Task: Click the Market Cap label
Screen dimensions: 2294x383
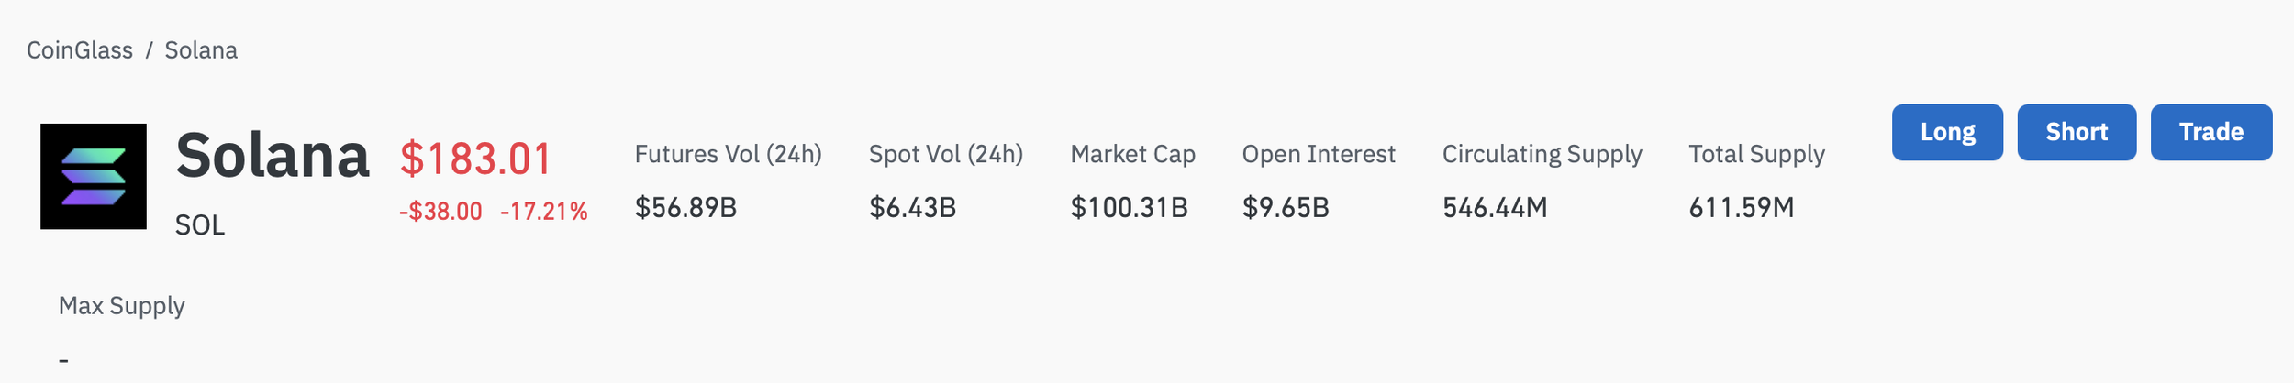Action: click(x=1132, y=154)
